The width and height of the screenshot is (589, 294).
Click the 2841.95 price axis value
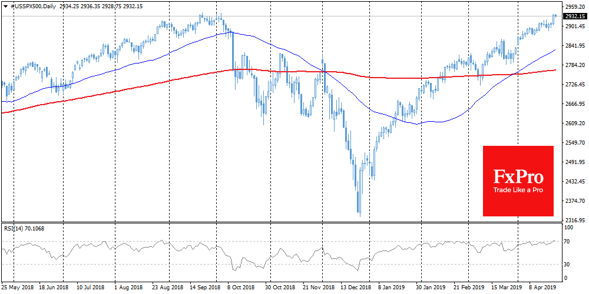point(575,46)
